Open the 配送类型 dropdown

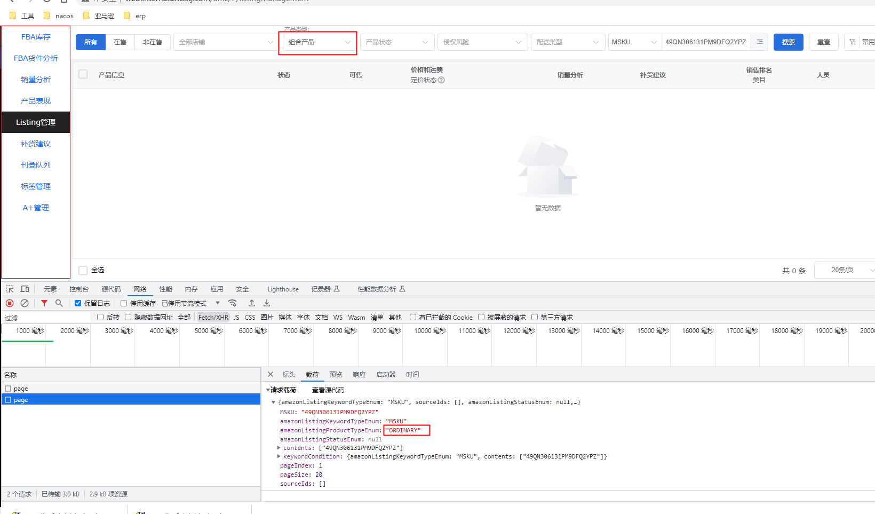(x=568, y=42)
